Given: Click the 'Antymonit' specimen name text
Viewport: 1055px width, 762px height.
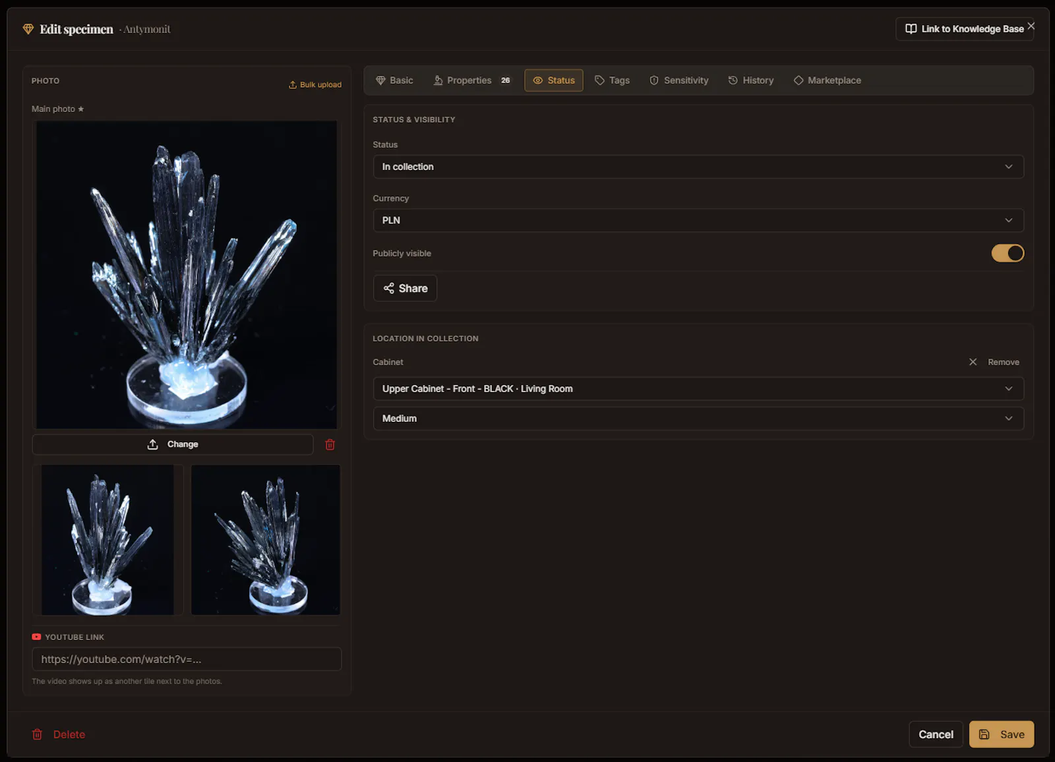Looking at the screenshot, I should (146, 29).
